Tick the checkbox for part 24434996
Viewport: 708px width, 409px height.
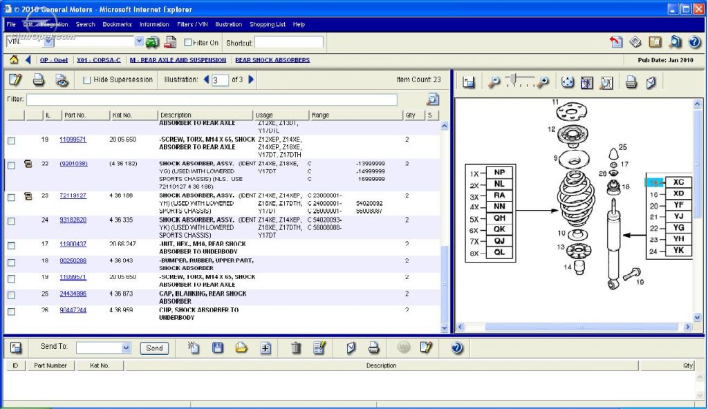tap(12, 295)
